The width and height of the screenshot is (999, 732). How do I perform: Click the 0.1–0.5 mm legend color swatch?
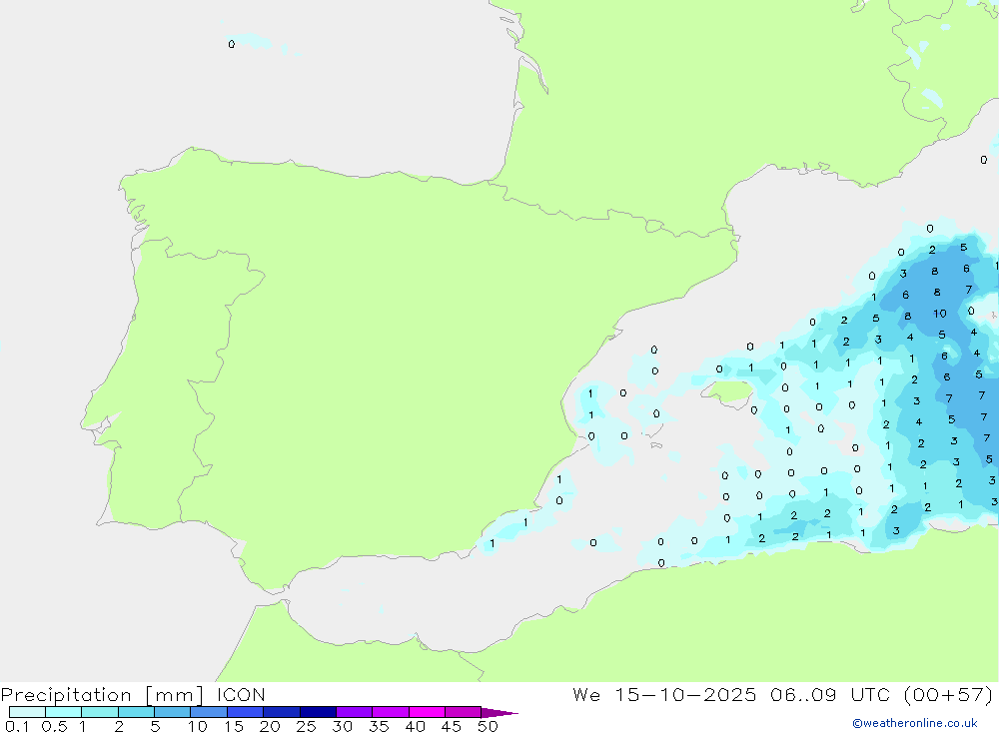coord(27,712)
